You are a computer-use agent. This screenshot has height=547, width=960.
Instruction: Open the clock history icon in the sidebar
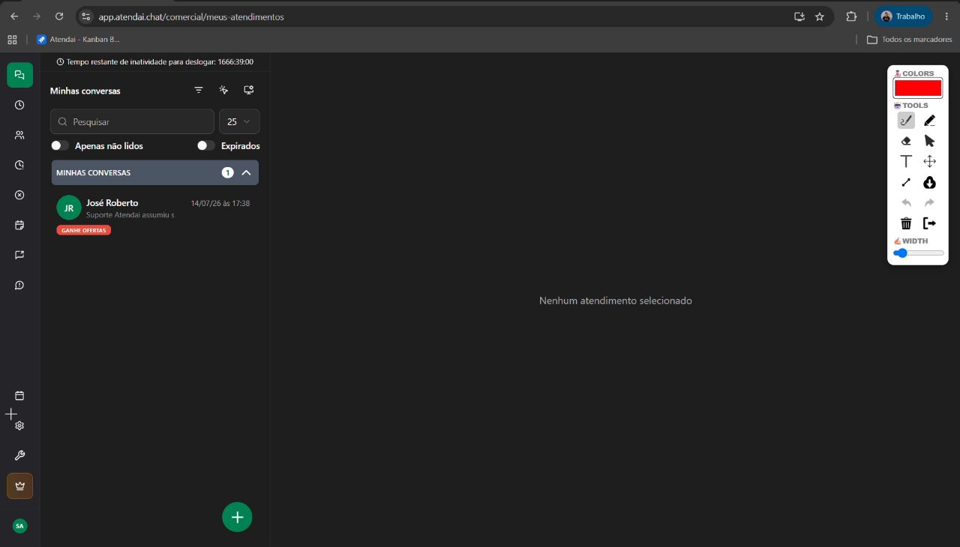tap(19, 105)
